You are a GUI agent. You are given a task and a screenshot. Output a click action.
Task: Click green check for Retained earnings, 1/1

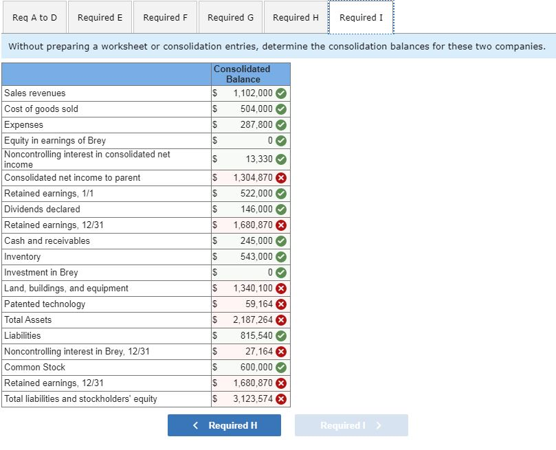[281, 194]
